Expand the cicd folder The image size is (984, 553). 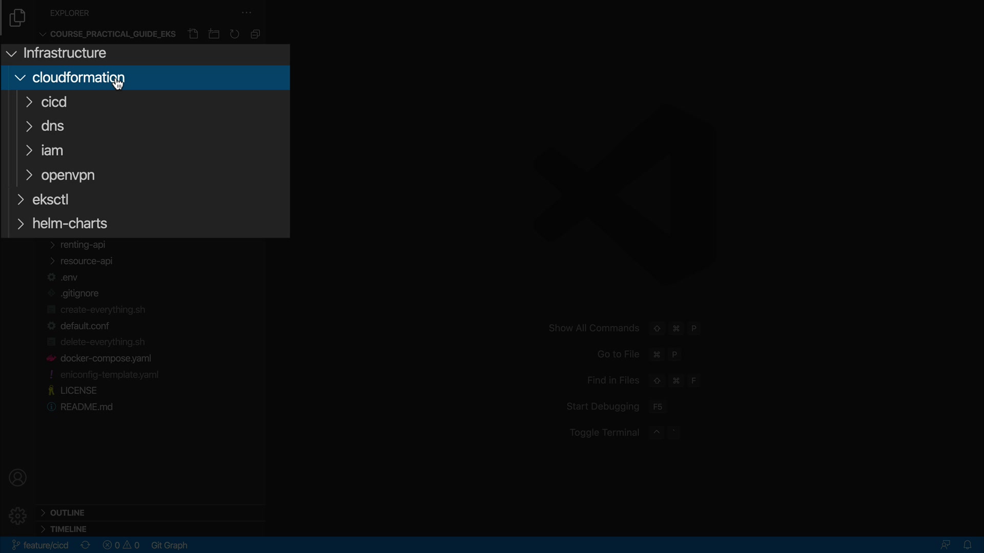pyautogui.click(x=54, y=102)
